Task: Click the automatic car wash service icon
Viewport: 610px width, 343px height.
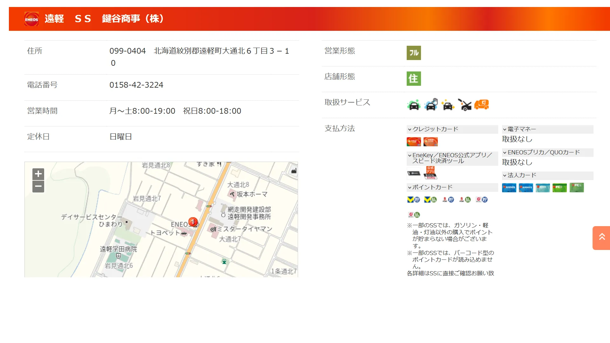Action: pos(414,104)
